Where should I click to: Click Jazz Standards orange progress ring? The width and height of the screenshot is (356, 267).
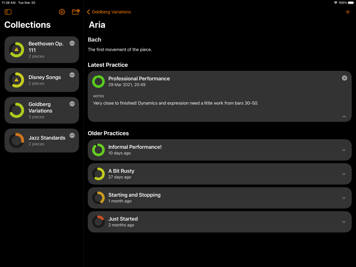pos(17,141)
